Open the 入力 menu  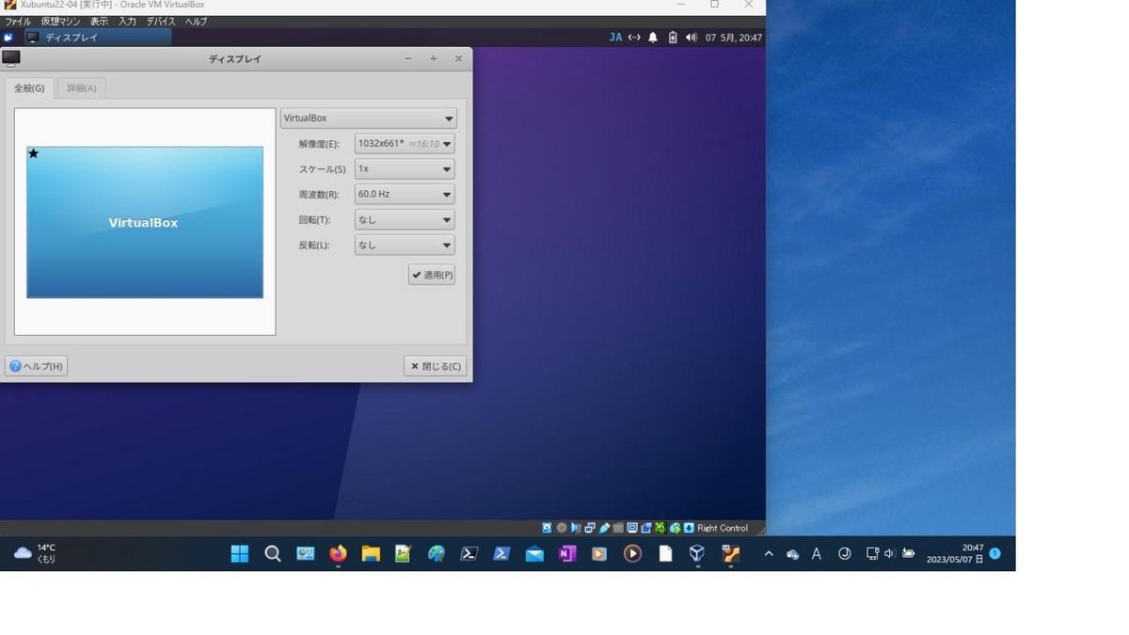click(x=127, y=21)
